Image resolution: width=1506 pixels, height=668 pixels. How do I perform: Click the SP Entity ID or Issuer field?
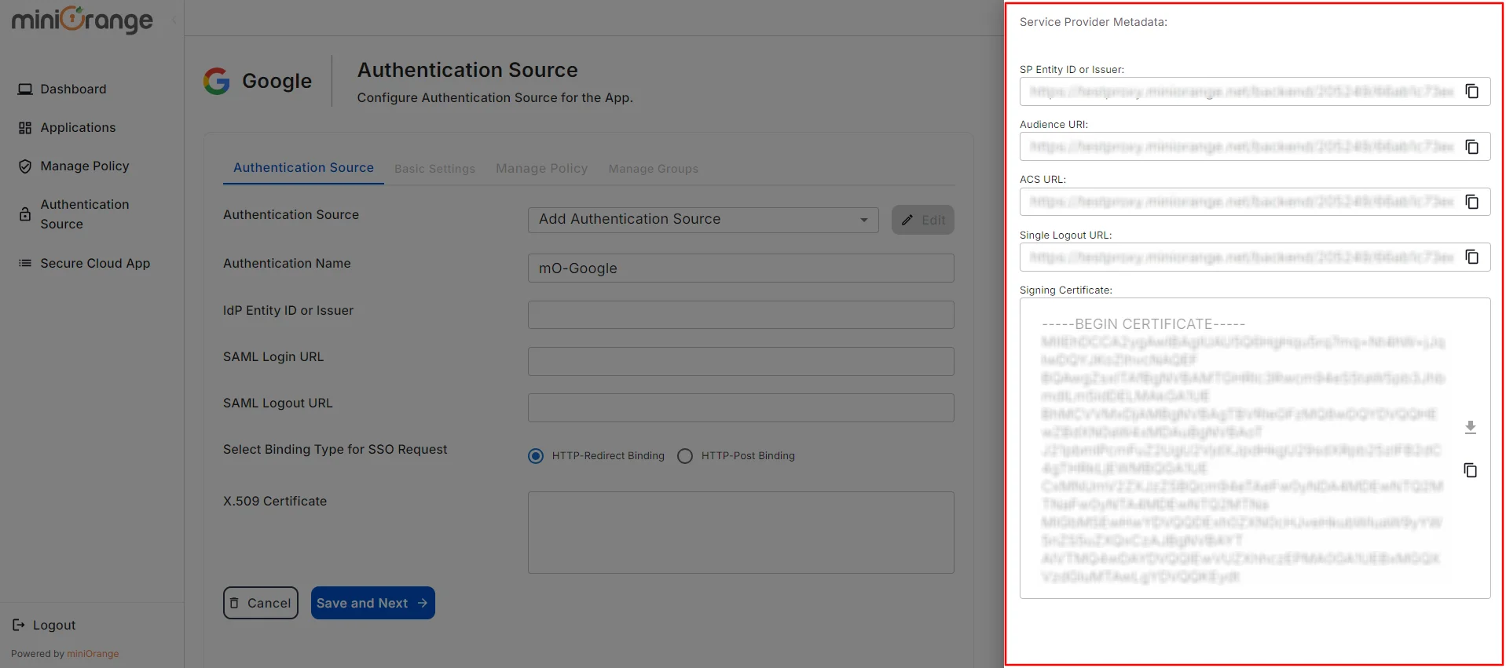[x=1255, y=91]
